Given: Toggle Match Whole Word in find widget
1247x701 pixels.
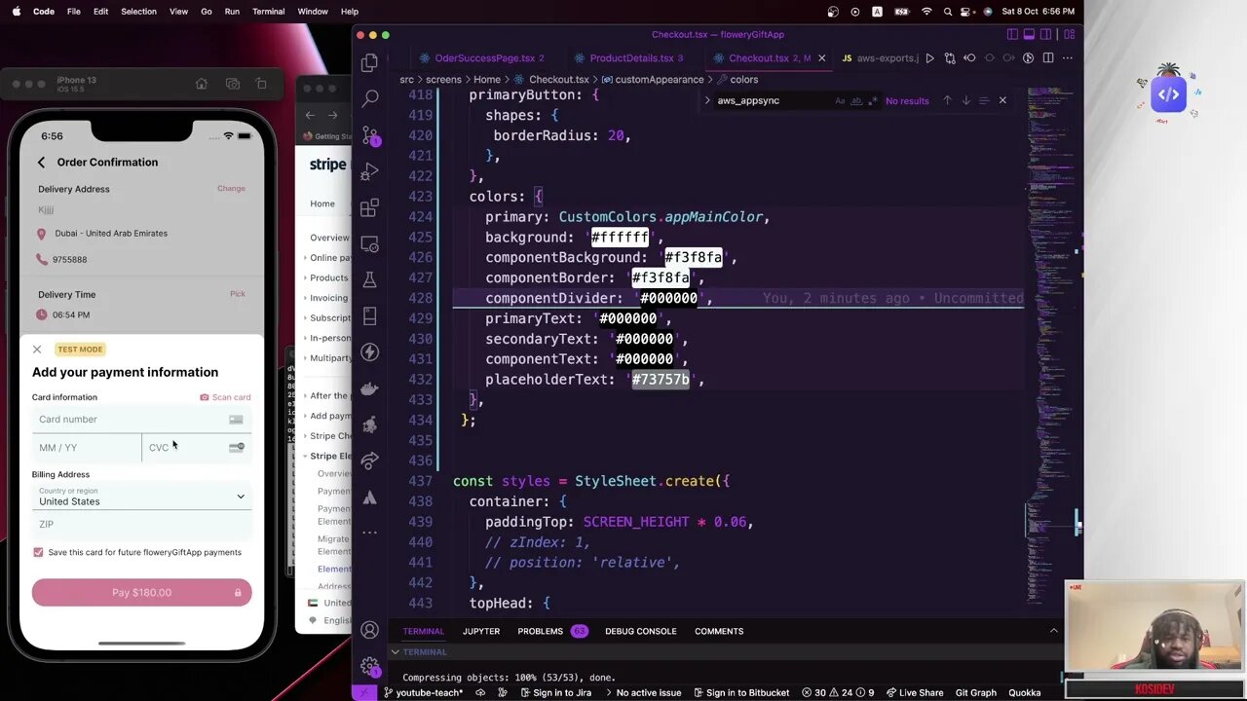Looking at the screenshot, I should [x=856, y=100].
